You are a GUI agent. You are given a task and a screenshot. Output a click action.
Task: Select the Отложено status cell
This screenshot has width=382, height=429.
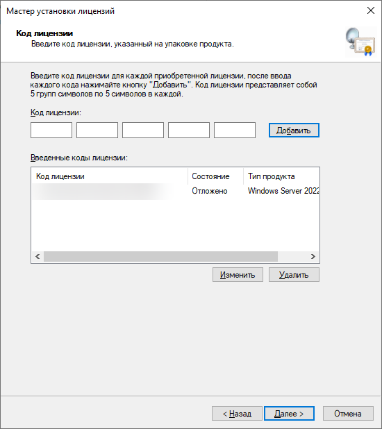tap(210, 191)
